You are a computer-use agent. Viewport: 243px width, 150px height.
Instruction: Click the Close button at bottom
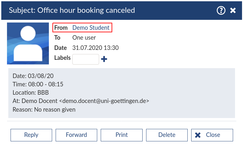click(212, 135)
